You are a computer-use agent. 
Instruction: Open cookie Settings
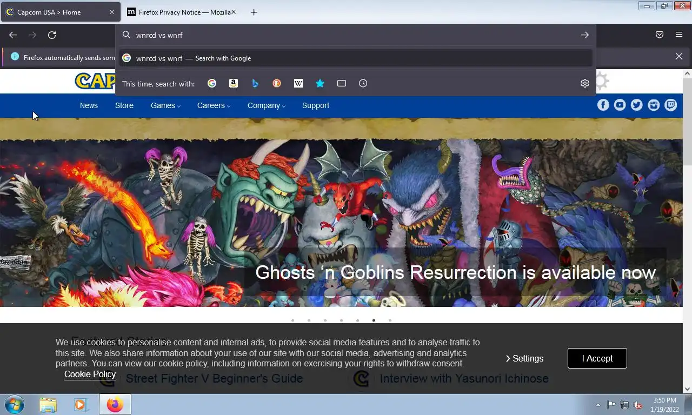(x=524, y=358)
